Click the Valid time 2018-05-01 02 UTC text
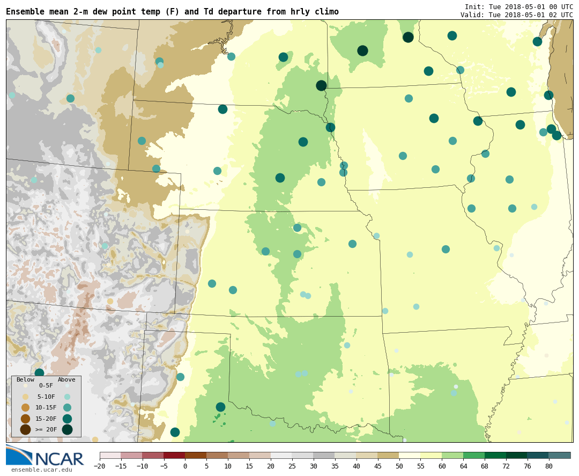This screenshot has width=579, height=476. tap(517, 15)
